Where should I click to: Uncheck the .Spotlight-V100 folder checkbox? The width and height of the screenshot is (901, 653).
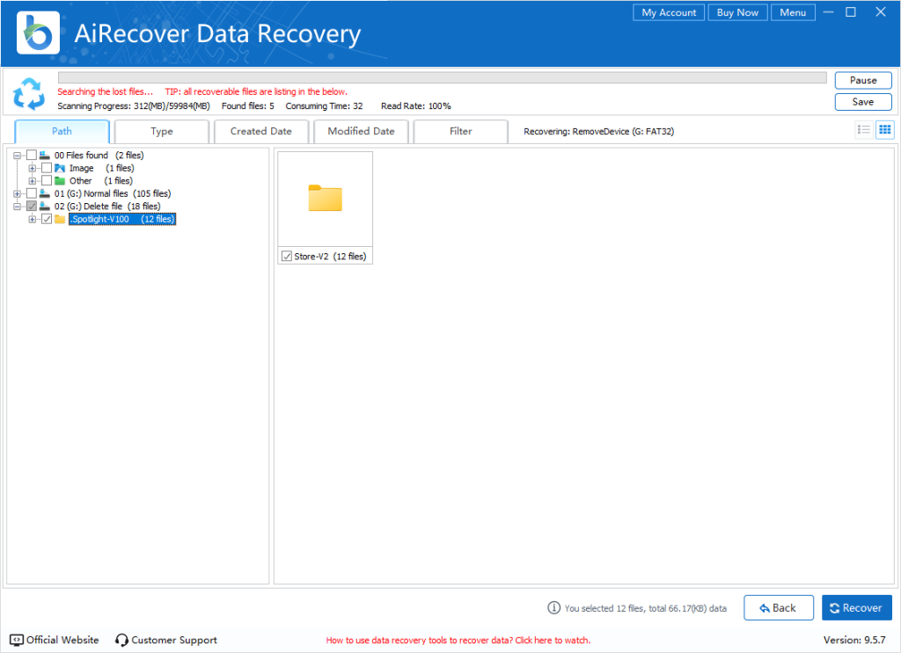[47, 219]
